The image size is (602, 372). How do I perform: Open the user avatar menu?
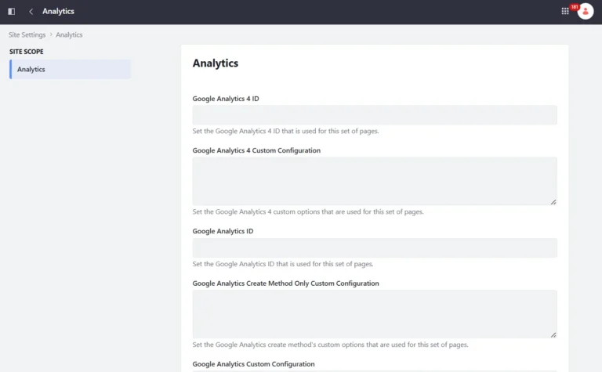pyautogui.click(x=586, y=12)
